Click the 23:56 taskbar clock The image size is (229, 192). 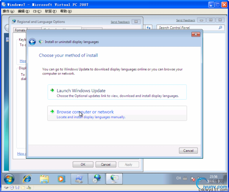click(x=214, y=177)
